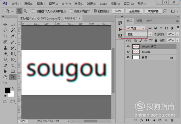Select the Clone Stamp tool
This screenshot has height=124, width=181.
click(x=5, y=48)
